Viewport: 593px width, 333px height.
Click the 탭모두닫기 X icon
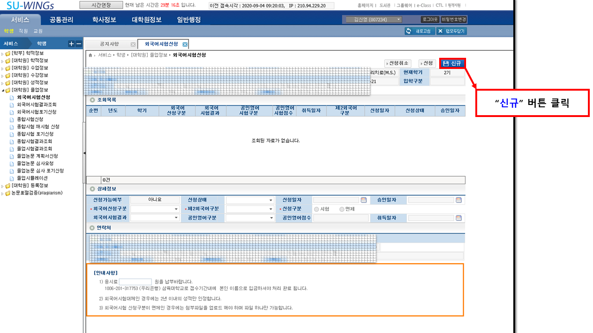click(x=441, y=31)
